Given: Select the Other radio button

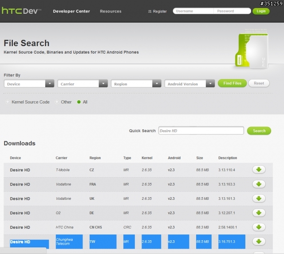Looking at the screenshot, I should (x=57, y=102).
